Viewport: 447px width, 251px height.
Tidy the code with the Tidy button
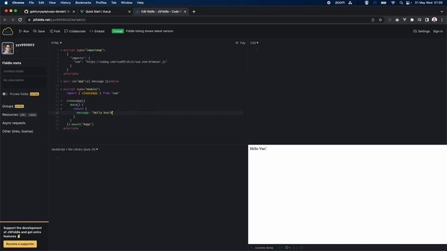pyautogui.click(x=240, y=43)
